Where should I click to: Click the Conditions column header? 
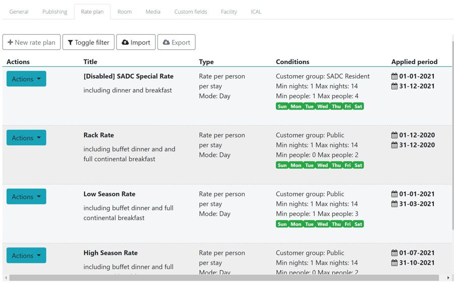(x=293, y=62)
